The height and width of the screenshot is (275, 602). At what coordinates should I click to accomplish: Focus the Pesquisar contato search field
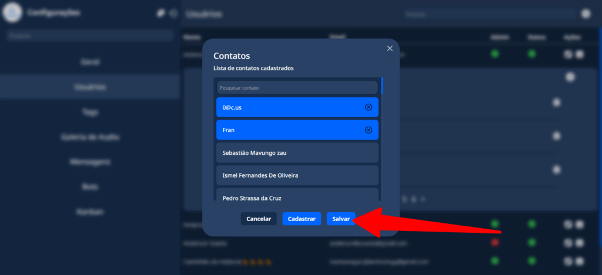[x=297, y=87]
